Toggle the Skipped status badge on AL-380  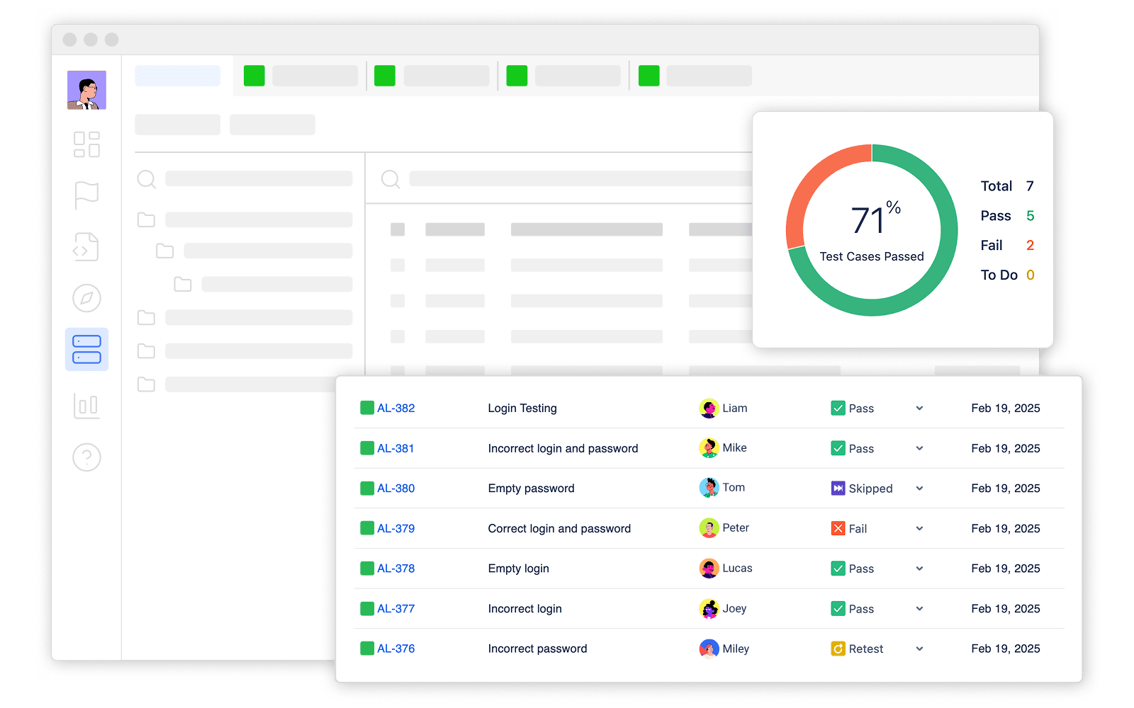click(x=837, y=488)
